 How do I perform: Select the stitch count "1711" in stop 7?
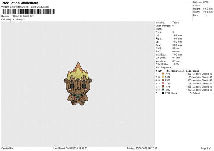168,93
